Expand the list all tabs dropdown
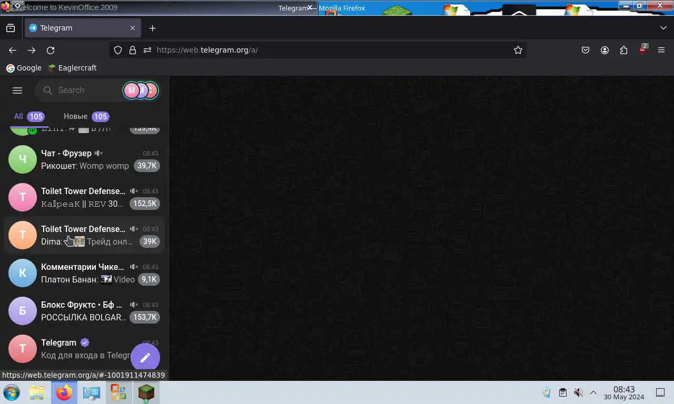Viewport: 674px width, 404px height. pyautogui.click(x=663, y=28)
